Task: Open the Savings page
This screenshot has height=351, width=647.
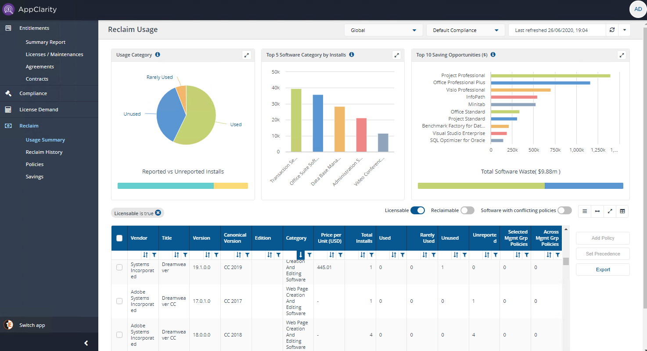Action: click(x=34, y=177)
